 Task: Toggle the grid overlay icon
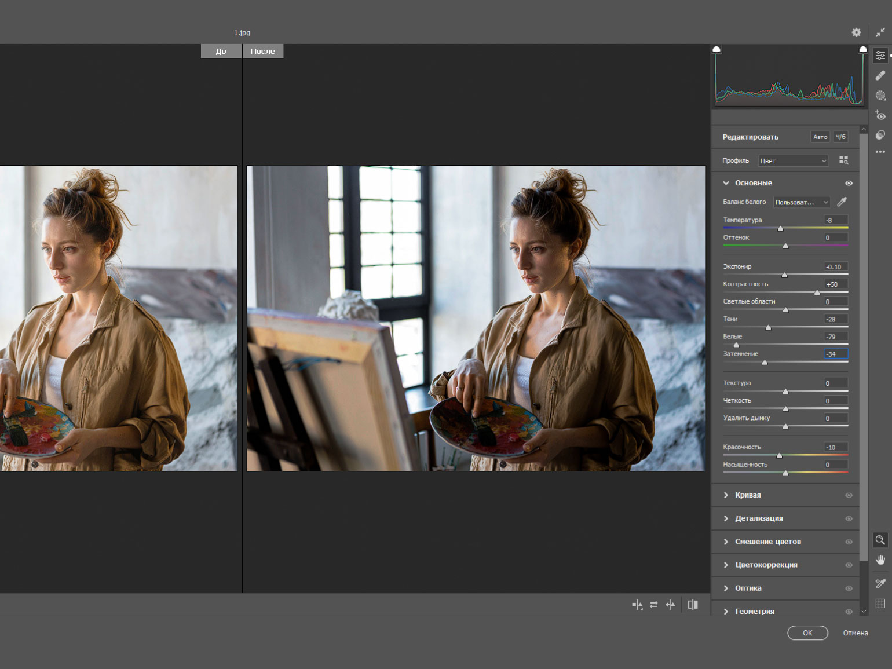880,604
